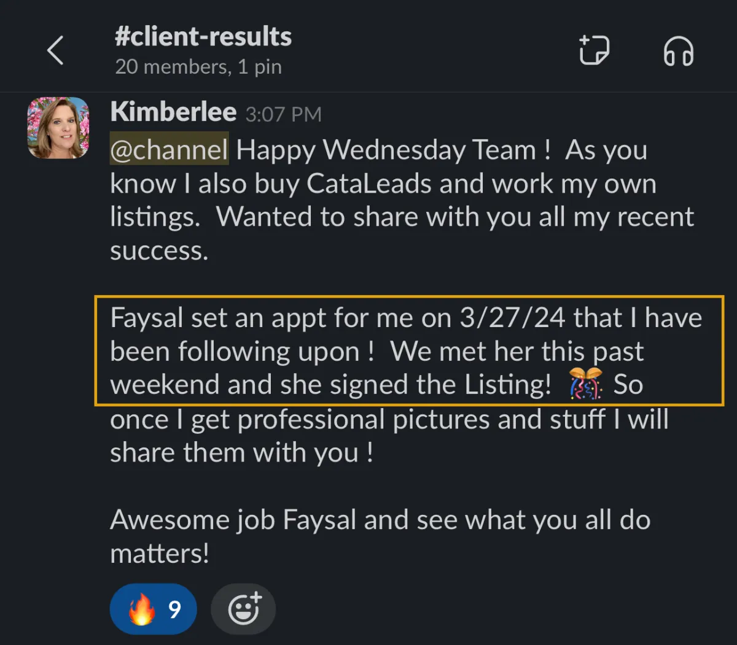The image size is (737, 645).
Task: Tap the word "success." in the first paragraph
Action: (159, 250)
